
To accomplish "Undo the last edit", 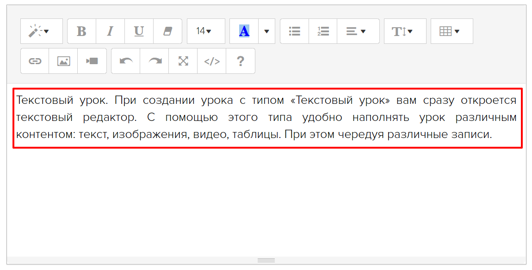I will click(x=126, y=61).
